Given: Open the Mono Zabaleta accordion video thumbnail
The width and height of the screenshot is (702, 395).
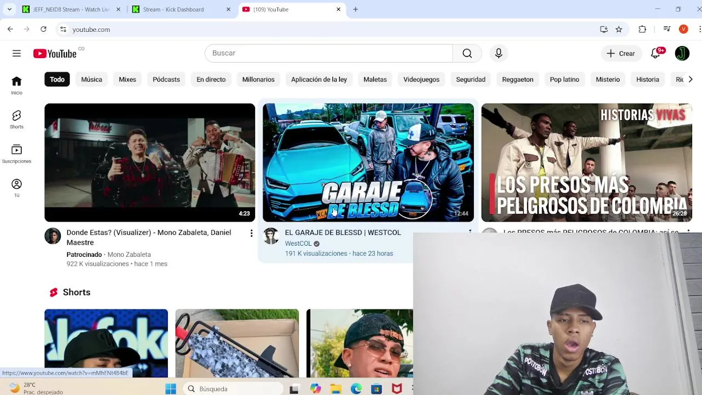Looking at the screenshot, I should 150,162.
